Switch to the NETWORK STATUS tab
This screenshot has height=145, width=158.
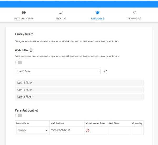[24, 19]
